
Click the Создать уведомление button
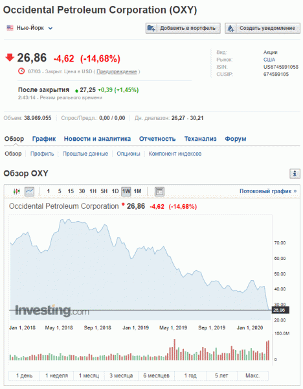pyautogui.click(x=262, y=29)
